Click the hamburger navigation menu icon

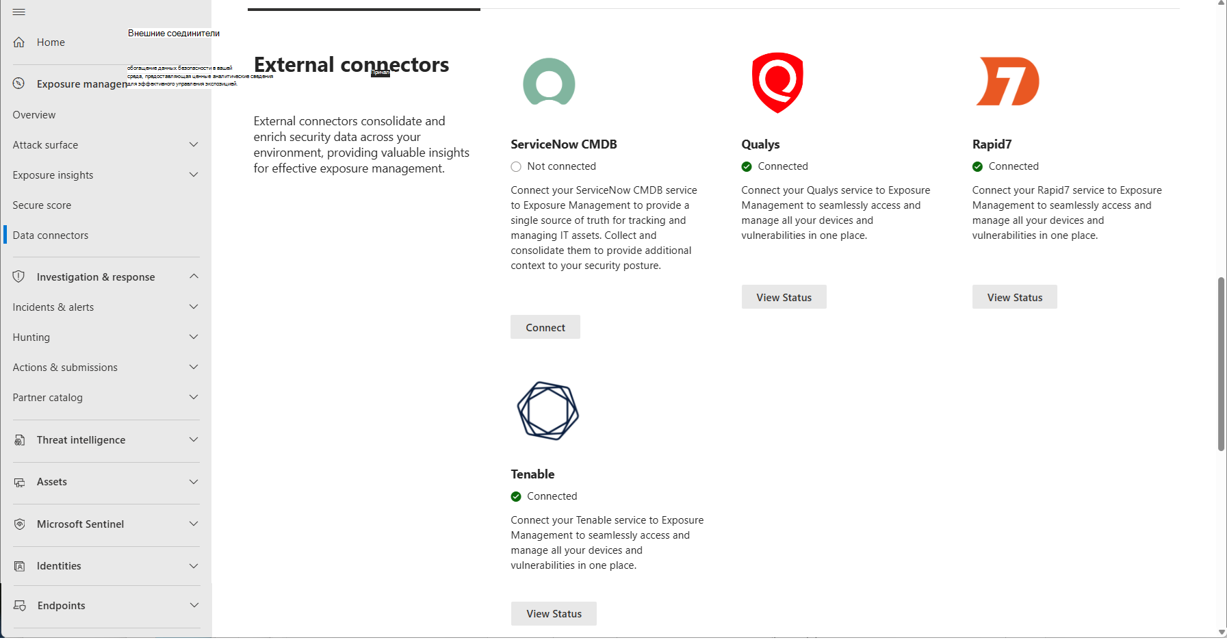click(19, 12)
